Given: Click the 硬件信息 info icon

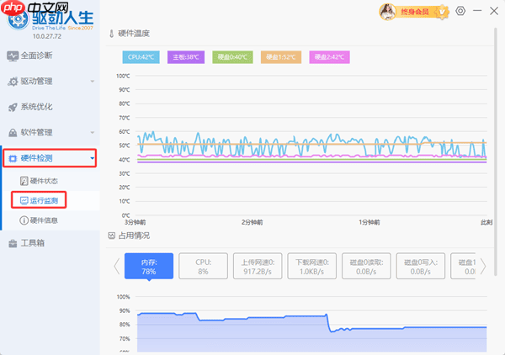Looking at the screenshot, I should (x=24, y=220).
